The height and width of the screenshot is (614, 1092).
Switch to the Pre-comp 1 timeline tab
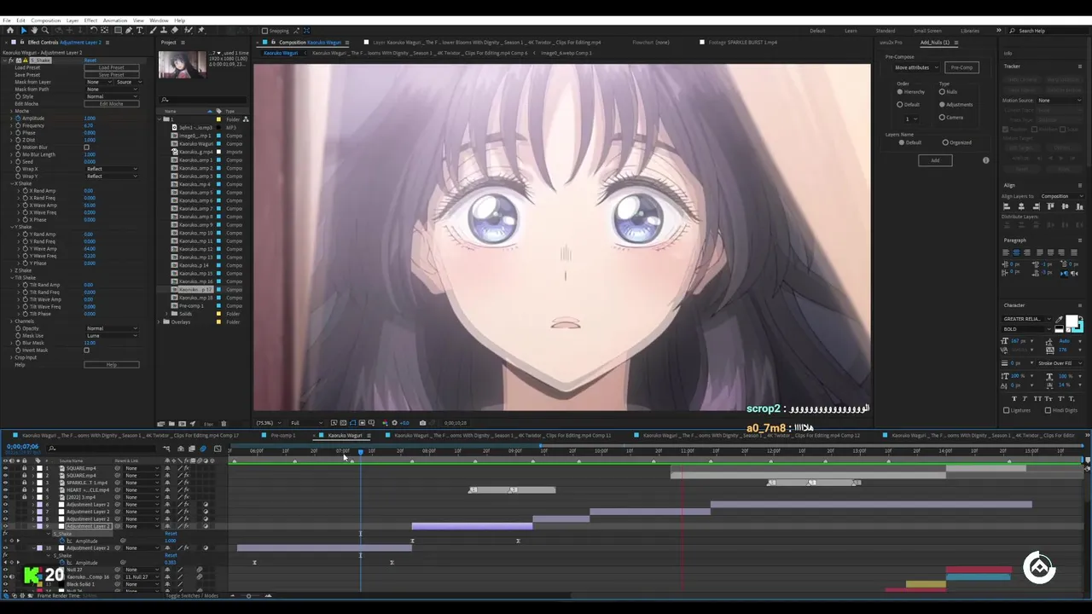point(282,435)
